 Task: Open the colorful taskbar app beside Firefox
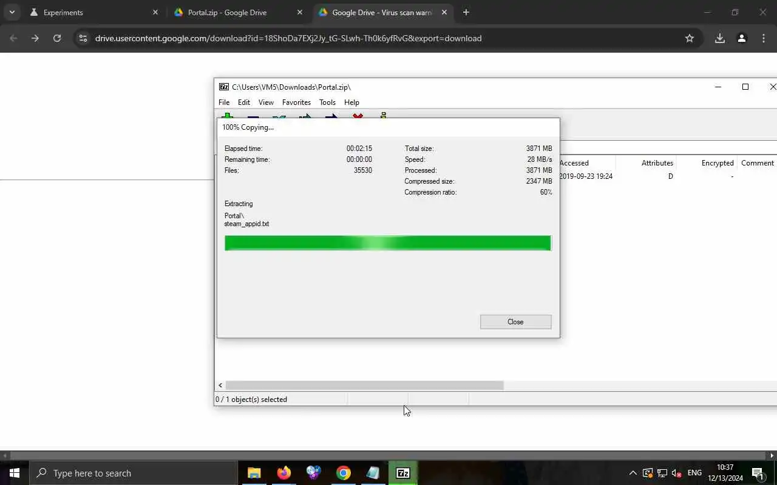(x=313, y=473)
